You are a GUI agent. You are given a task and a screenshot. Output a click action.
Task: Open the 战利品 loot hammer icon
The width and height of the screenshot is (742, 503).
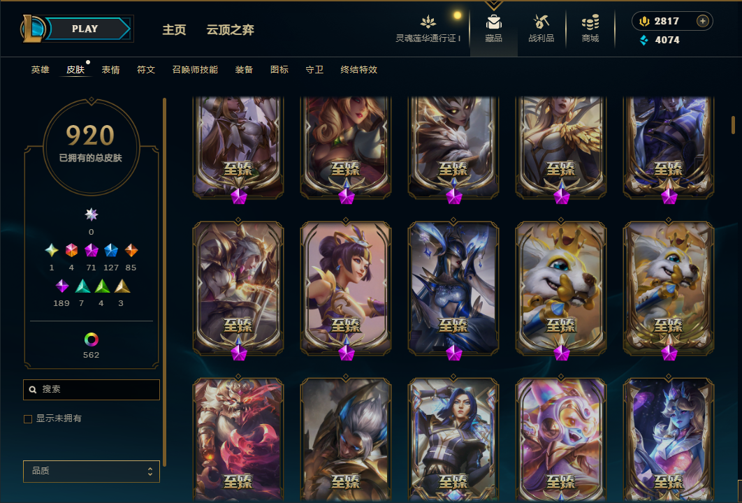541,22
